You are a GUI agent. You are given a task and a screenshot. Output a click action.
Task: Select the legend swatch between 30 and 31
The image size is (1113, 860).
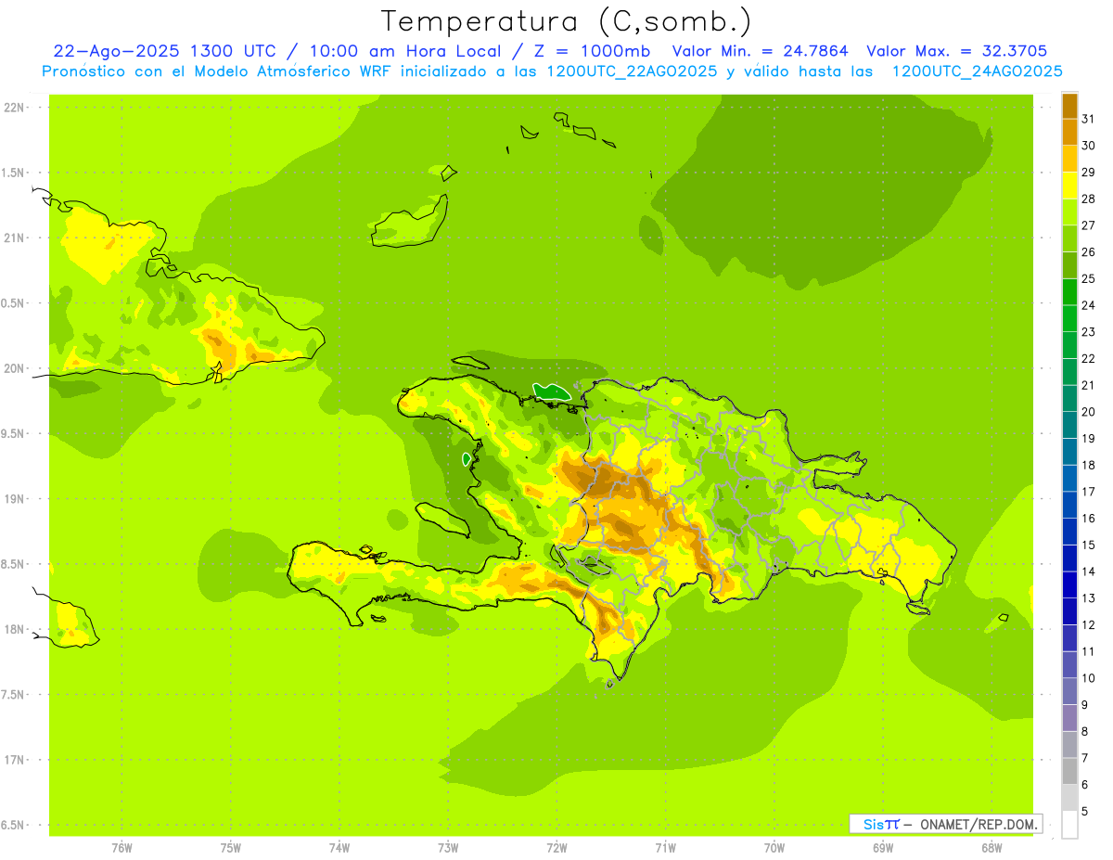pyautogui.click(x=1069, y=133)
